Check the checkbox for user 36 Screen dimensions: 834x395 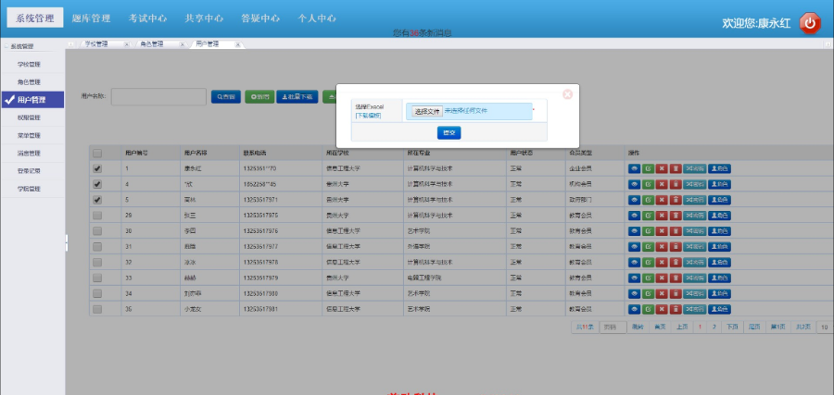[x=97, y=309]
